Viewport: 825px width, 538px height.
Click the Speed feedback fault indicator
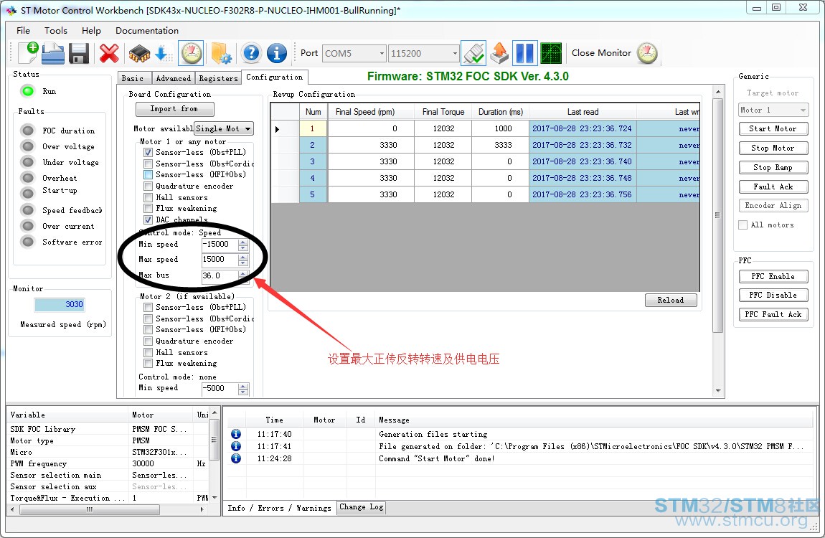click(x=28, y=210)
